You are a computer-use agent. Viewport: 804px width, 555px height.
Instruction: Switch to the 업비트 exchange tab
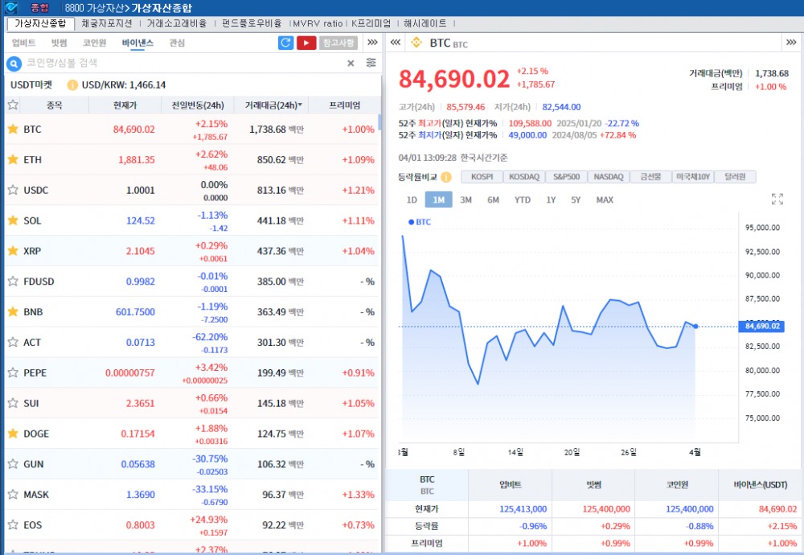pos(23,43)
